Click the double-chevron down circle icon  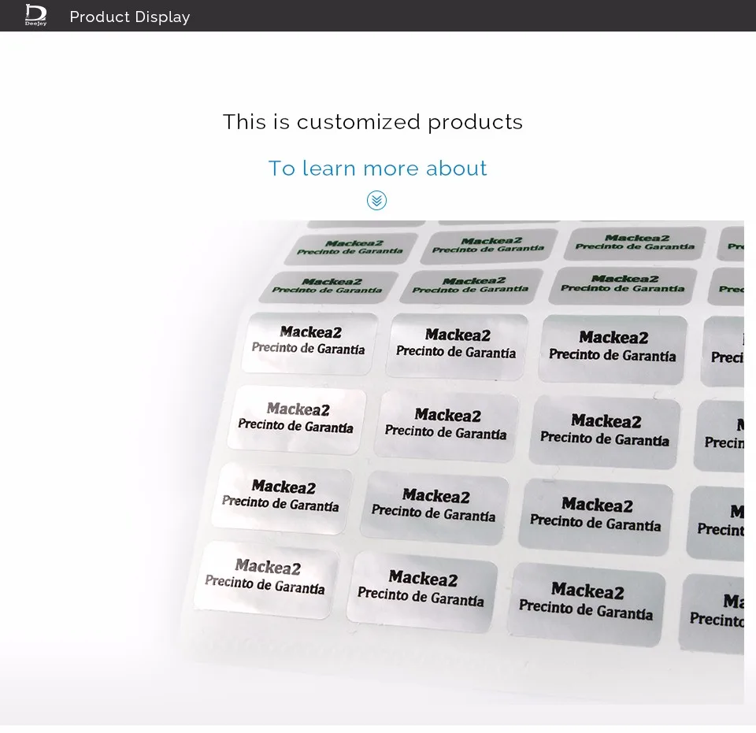[x=376, y=201]
